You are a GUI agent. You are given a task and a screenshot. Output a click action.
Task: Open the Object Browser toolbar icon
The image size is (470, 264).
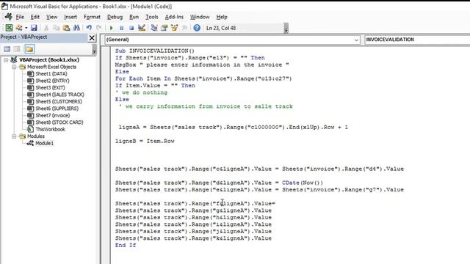[x=174, y=28]
